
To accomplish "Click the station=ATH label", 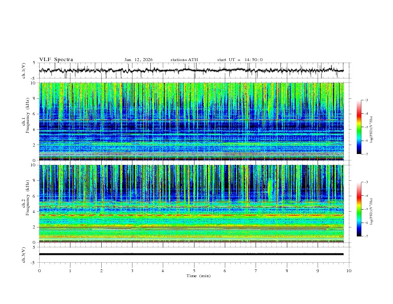I will coord(184,60).
